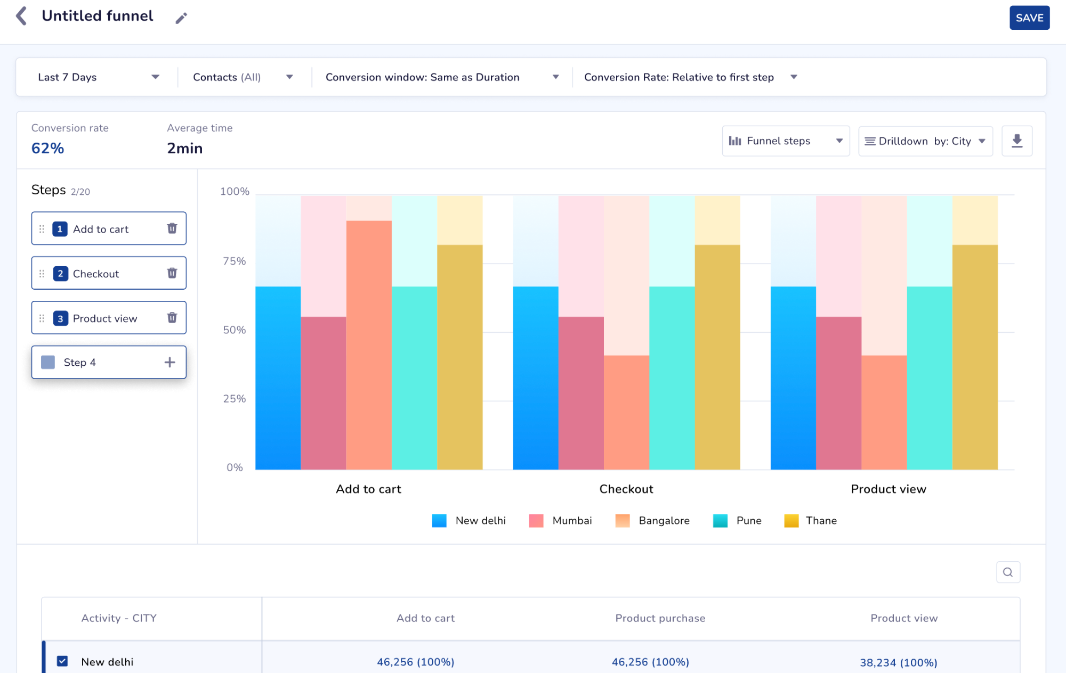
Task: Open Conversion window dropdown
Action: click(x=442, y=77)
